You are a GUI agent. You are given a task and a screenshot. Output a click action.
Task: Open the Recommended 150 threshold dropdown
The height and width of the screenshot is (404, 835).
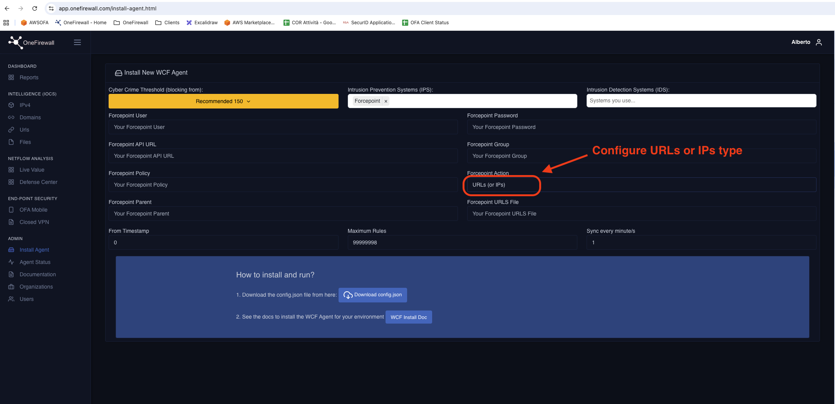pos(223,101)
